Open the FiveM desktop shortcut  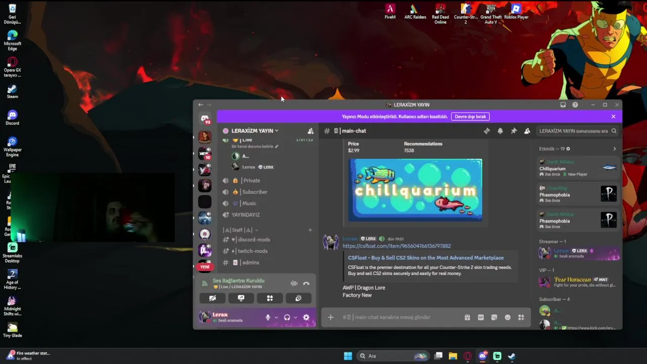tap(390, 12)
